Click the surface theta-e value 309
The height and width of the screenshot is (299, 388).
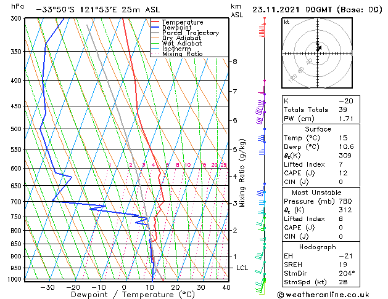345,156
